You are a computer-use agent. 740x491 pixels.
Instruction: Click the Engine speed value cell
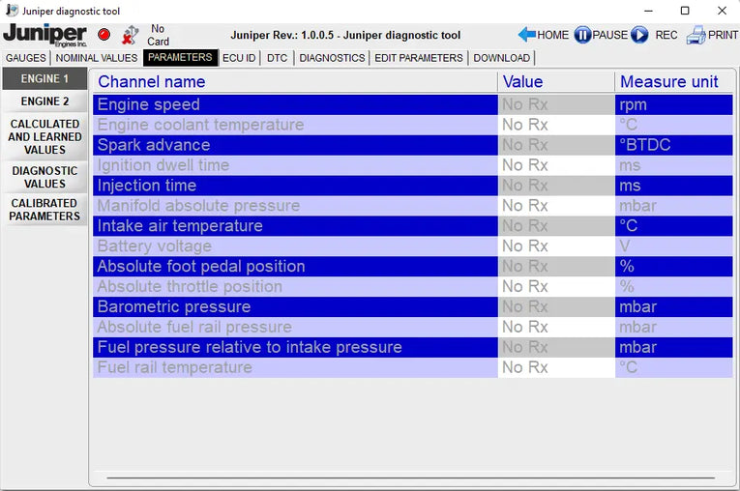(x=556, y=104)
